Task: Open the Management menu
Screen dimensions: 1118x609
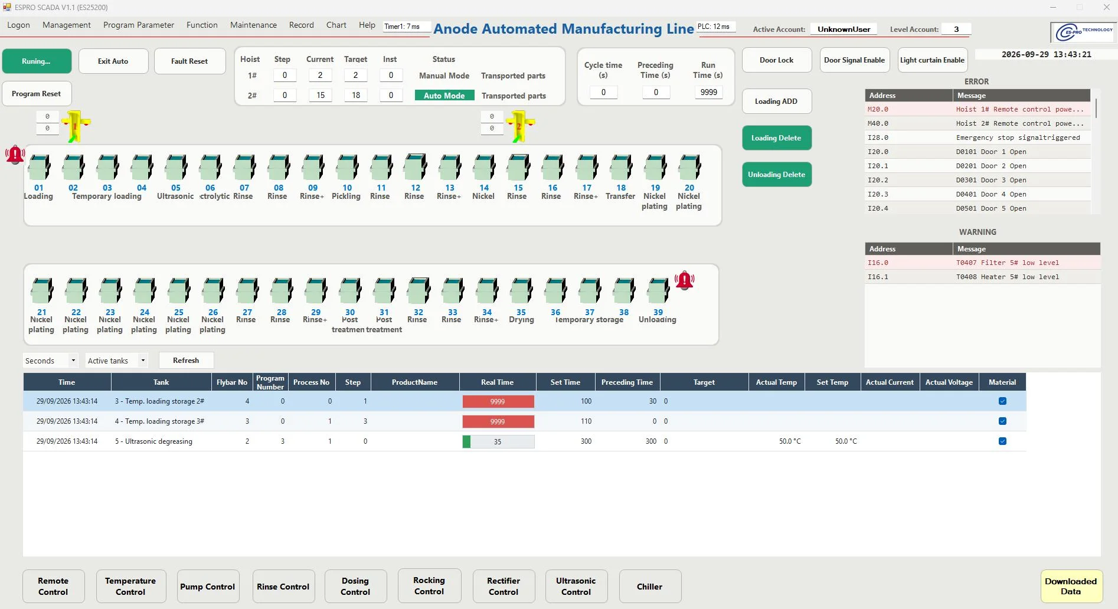Action: tap(67, 25)
